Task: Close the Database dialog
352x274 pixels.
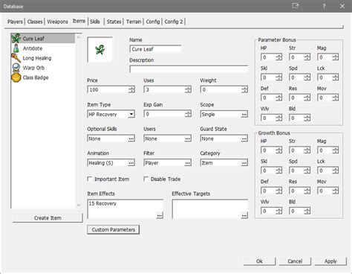Action: [x=342, y=6]
